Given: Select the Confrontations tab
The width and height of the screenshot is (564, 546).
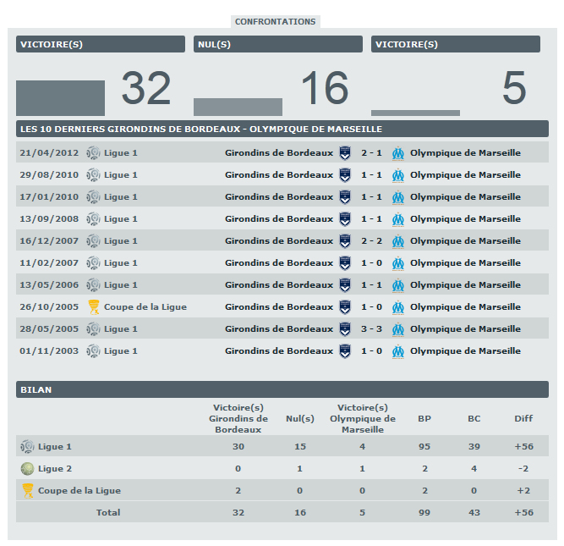Looking at the screenshot, I should pos(275,21).
